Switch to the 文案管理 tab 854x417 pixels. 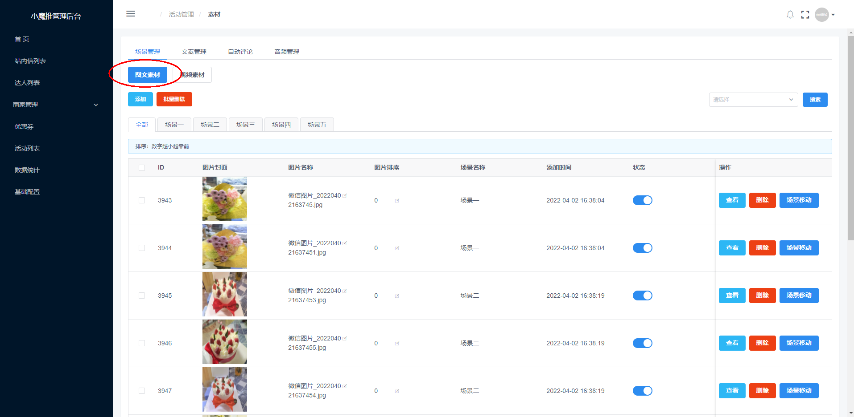point(194,52)
